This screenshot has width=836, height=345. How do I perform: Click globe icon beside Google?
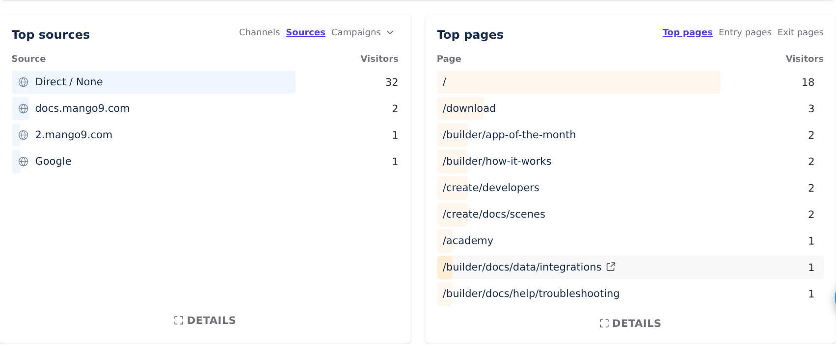coord(23,162)
